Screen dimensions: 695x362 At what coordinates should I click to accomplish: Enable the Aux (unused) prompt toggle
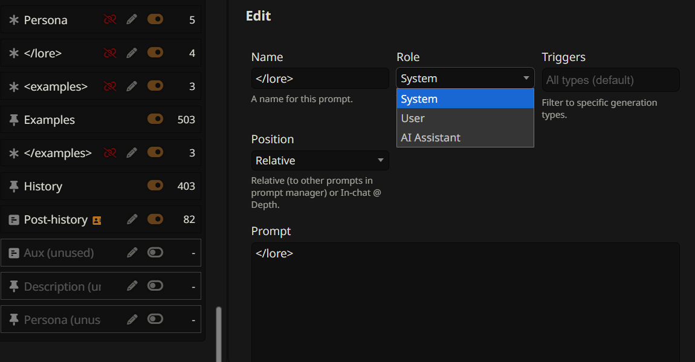[155, 253]
